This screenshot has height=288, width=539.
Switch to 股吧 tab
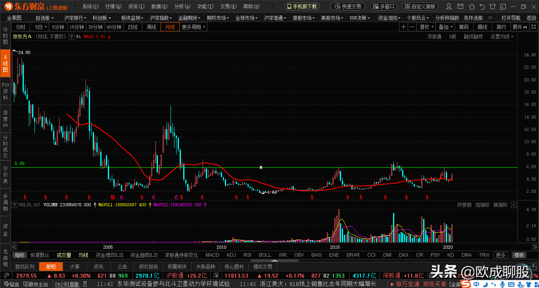point(51,267)
